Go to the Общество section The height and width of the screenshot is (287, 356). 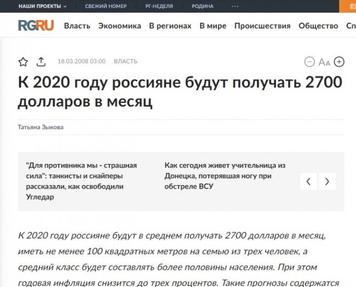coord(318,26)
